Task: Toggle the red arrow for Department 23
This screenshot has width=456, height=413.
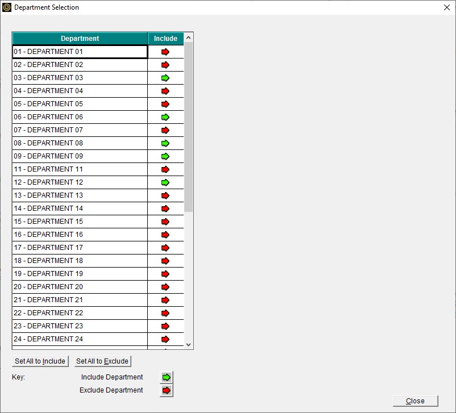Action: pyautogui.click(x=165, y=327)
